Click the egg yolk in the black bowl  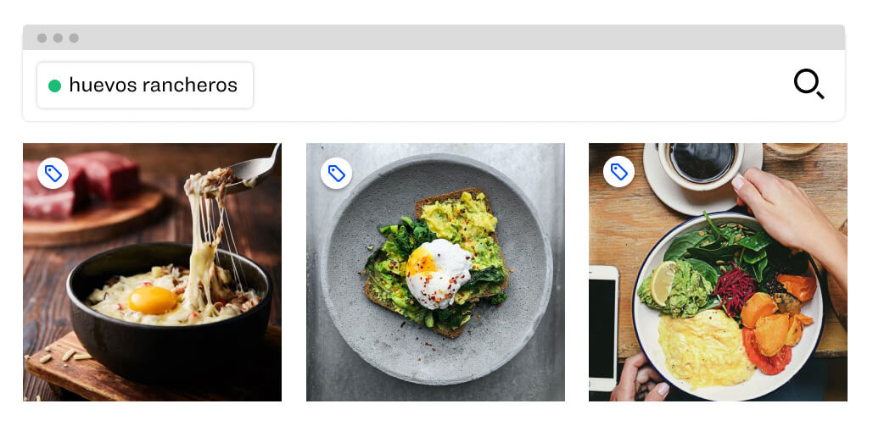(x=154, y=299)
